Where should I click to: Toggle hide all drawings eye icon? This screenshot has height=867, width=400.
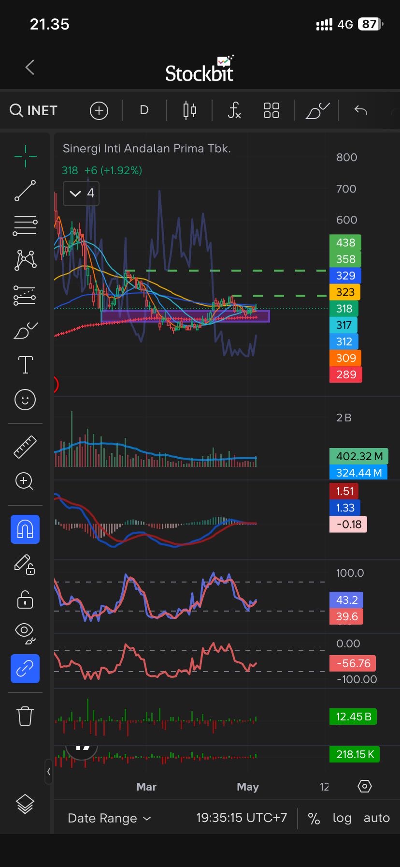(x=25, y=634)
